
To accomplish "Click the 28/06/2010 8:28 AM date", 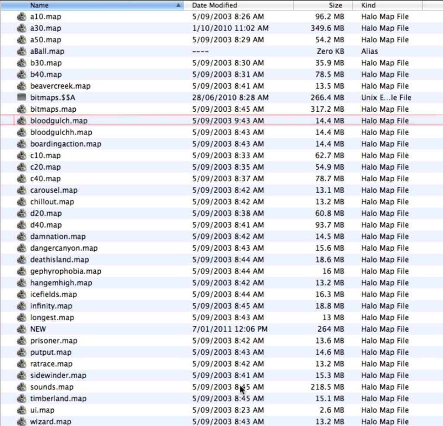I will coord(230,98).
